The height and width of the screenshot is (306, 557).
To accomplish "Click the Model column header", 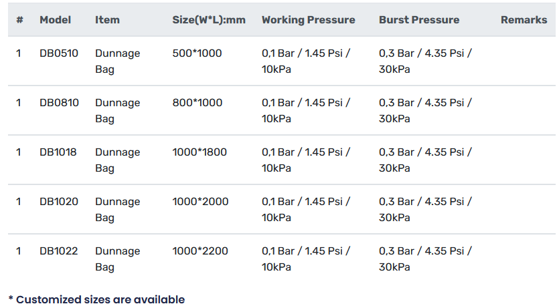I will [55, 20].
